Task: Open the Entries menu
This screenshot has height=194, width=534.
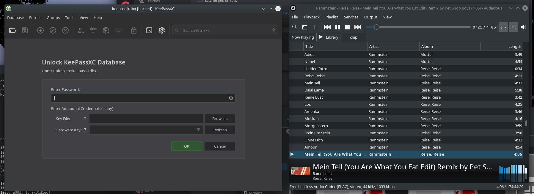Action: click(x=35, y=18)
